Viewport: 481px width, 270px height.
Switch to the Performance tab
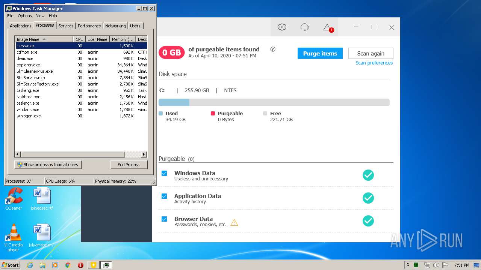tap(89, 26)
